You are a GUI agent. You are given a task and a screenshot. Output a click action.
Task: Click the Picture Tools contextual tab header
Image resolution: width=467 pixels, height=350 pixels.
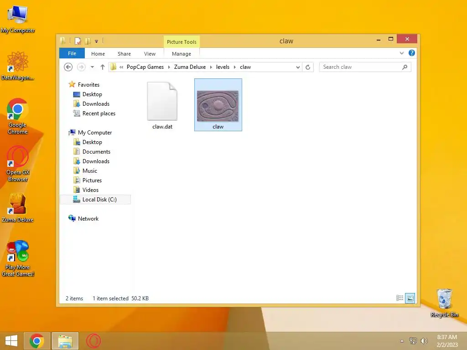pyautogui.click(x=182, y=41)
